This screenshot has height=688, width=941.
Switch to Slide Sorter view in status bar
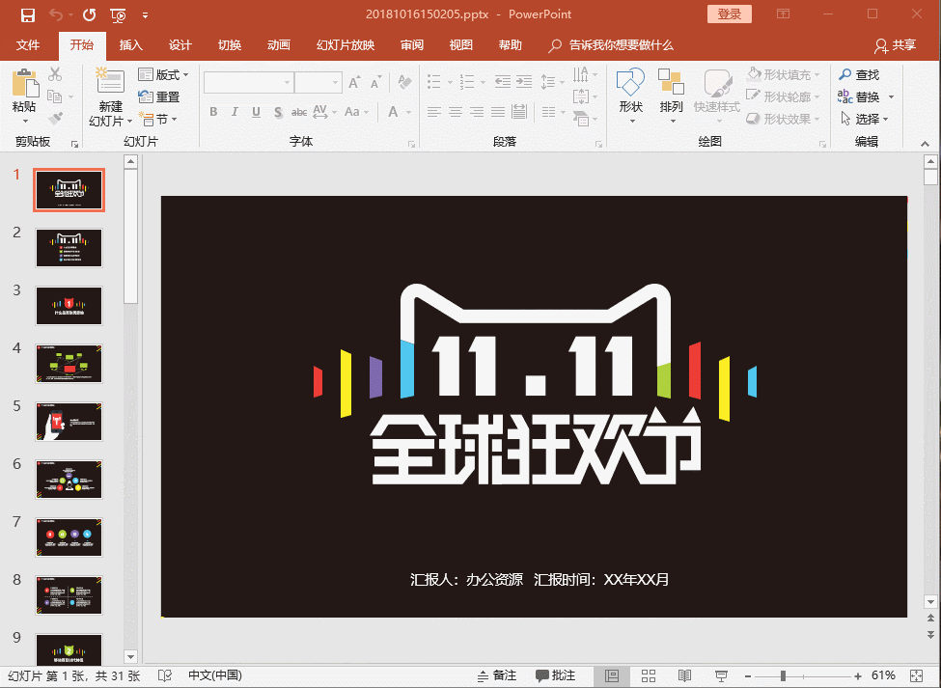click(649, 675)
